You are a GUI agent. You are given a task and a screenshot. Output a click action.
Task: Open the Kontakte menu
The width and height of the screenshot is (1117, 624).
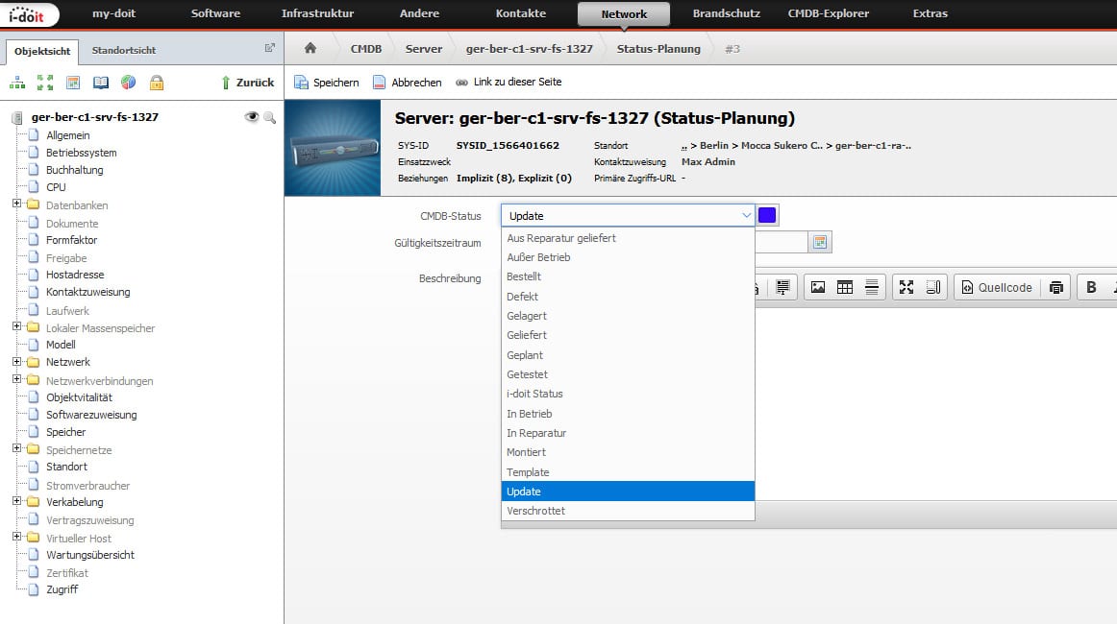tap(521, 13)
